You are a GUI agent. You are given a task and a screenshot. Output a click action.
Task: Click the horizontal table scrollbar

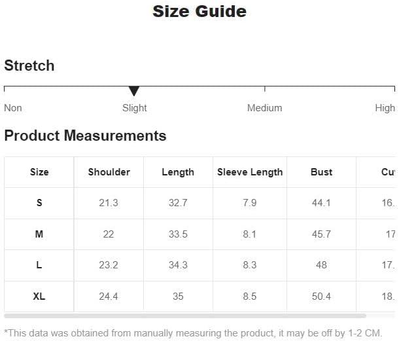(185, 315)
